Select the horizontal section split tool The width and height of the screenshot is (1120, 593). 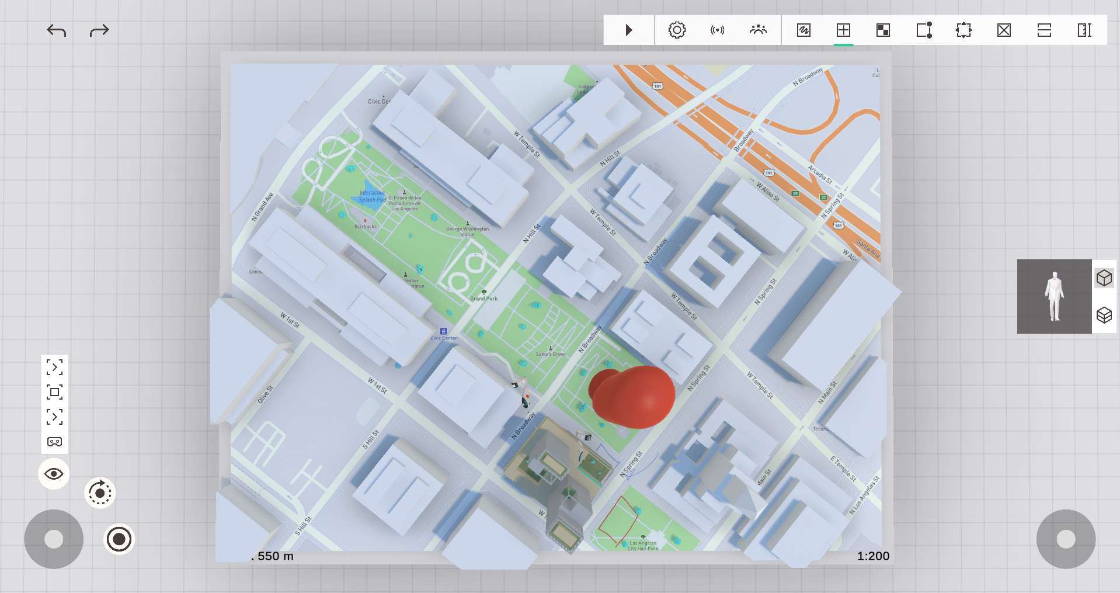click(1044, 30)
